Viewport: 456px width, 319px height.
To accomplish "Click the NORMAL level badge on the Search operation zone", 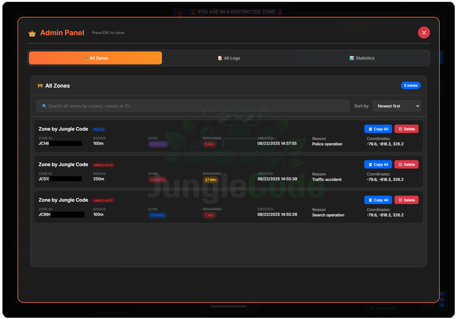I will (157, 215).
